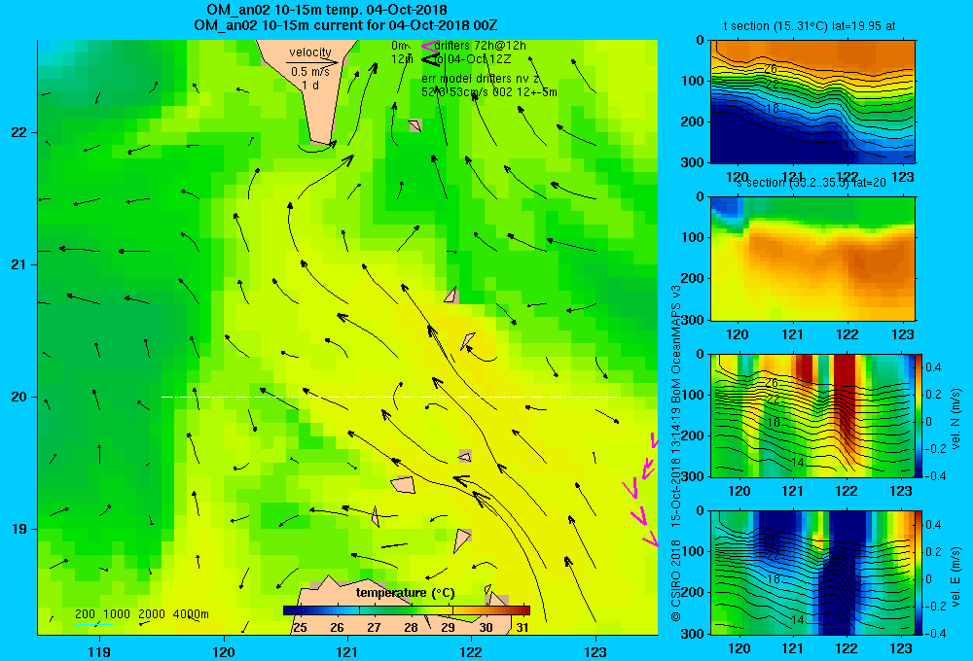
Task: Click longitude tick label 123 below the main map
Action: click(x=595, y=651)
